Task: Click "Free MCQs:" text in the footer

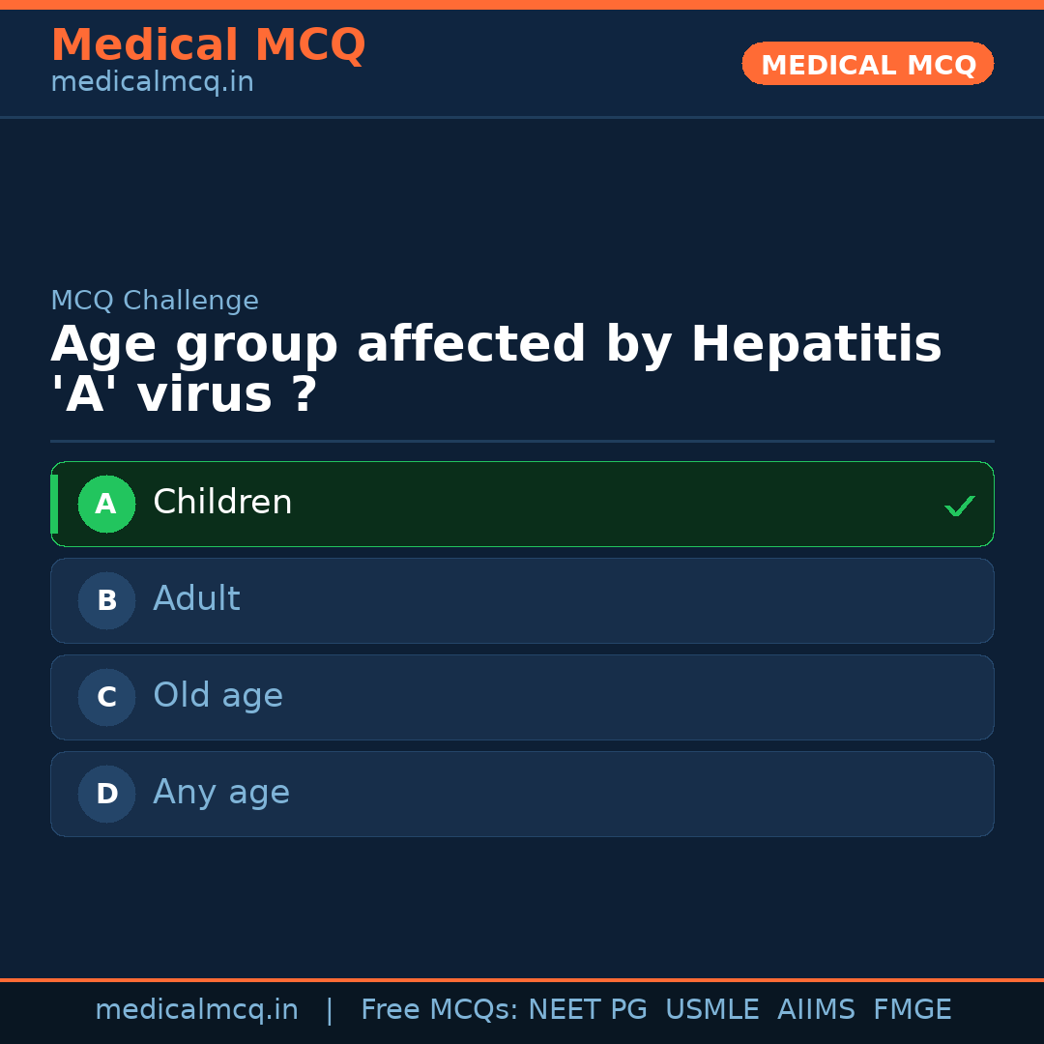Action: [439, 1010]
